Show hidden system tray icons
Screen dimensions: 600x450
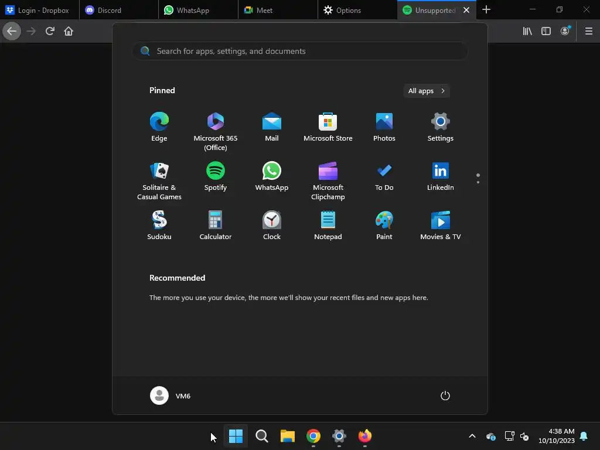click(x=472, y=436)
